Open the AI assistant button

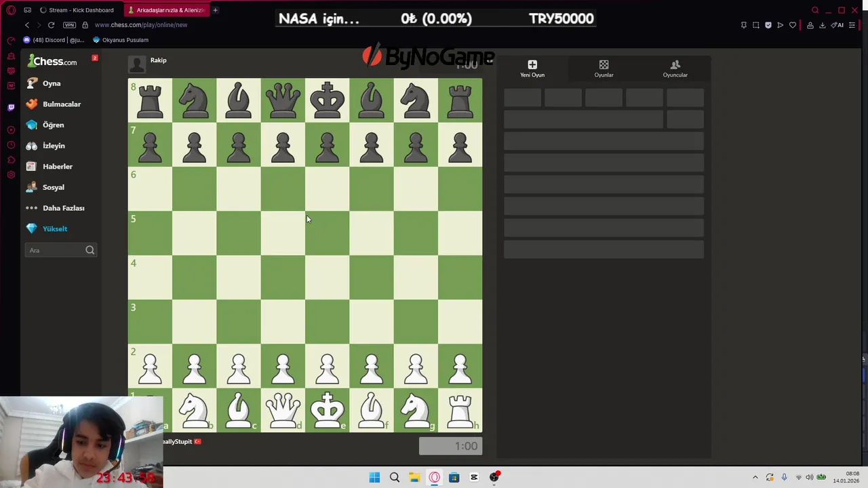[x=837, y=25]
